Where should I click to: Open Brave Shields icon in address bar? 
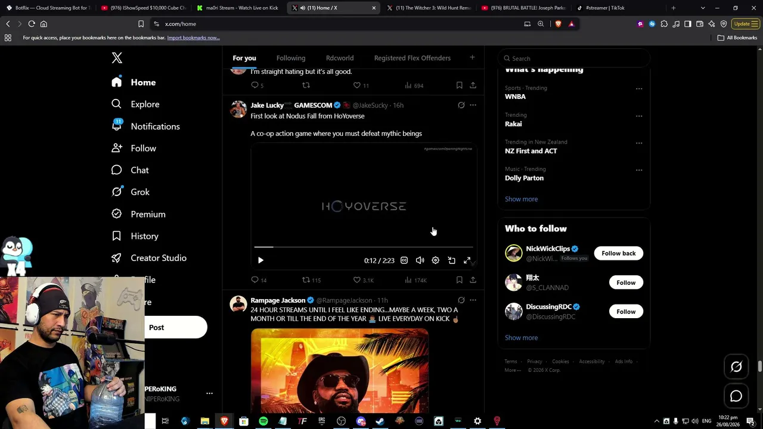click(x=558, y=24)
